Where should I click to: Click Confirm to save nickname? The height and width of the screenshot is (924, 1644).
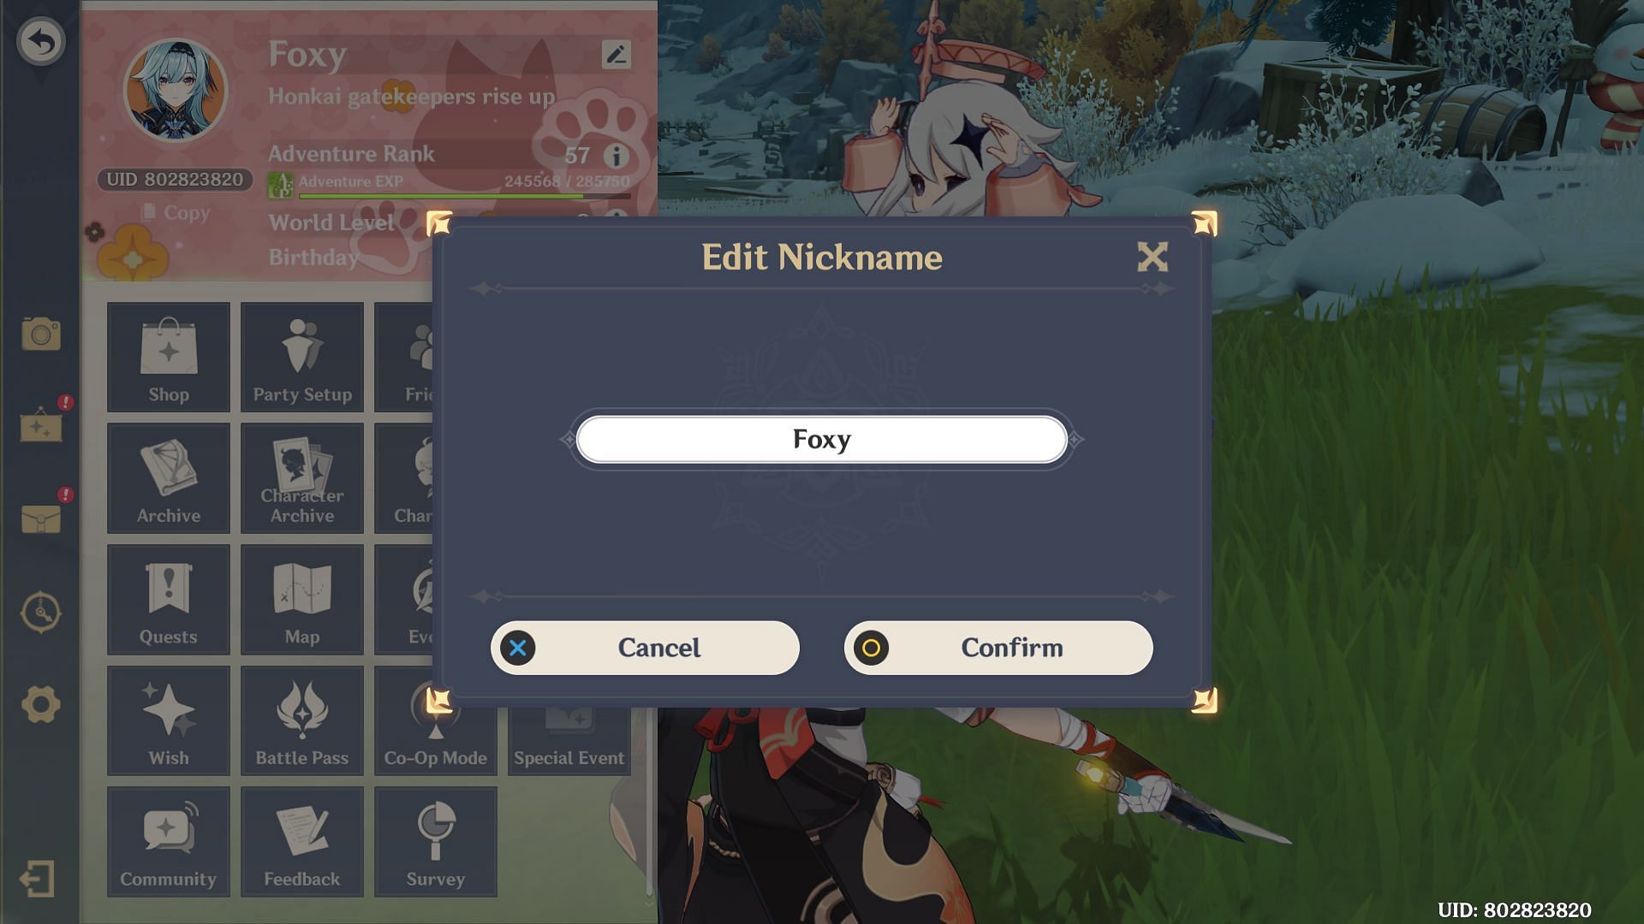tap(999, 647)
